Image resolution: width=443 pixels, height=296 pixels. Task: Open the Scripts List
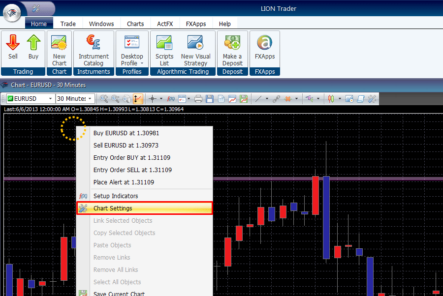[x=164, y=50]
